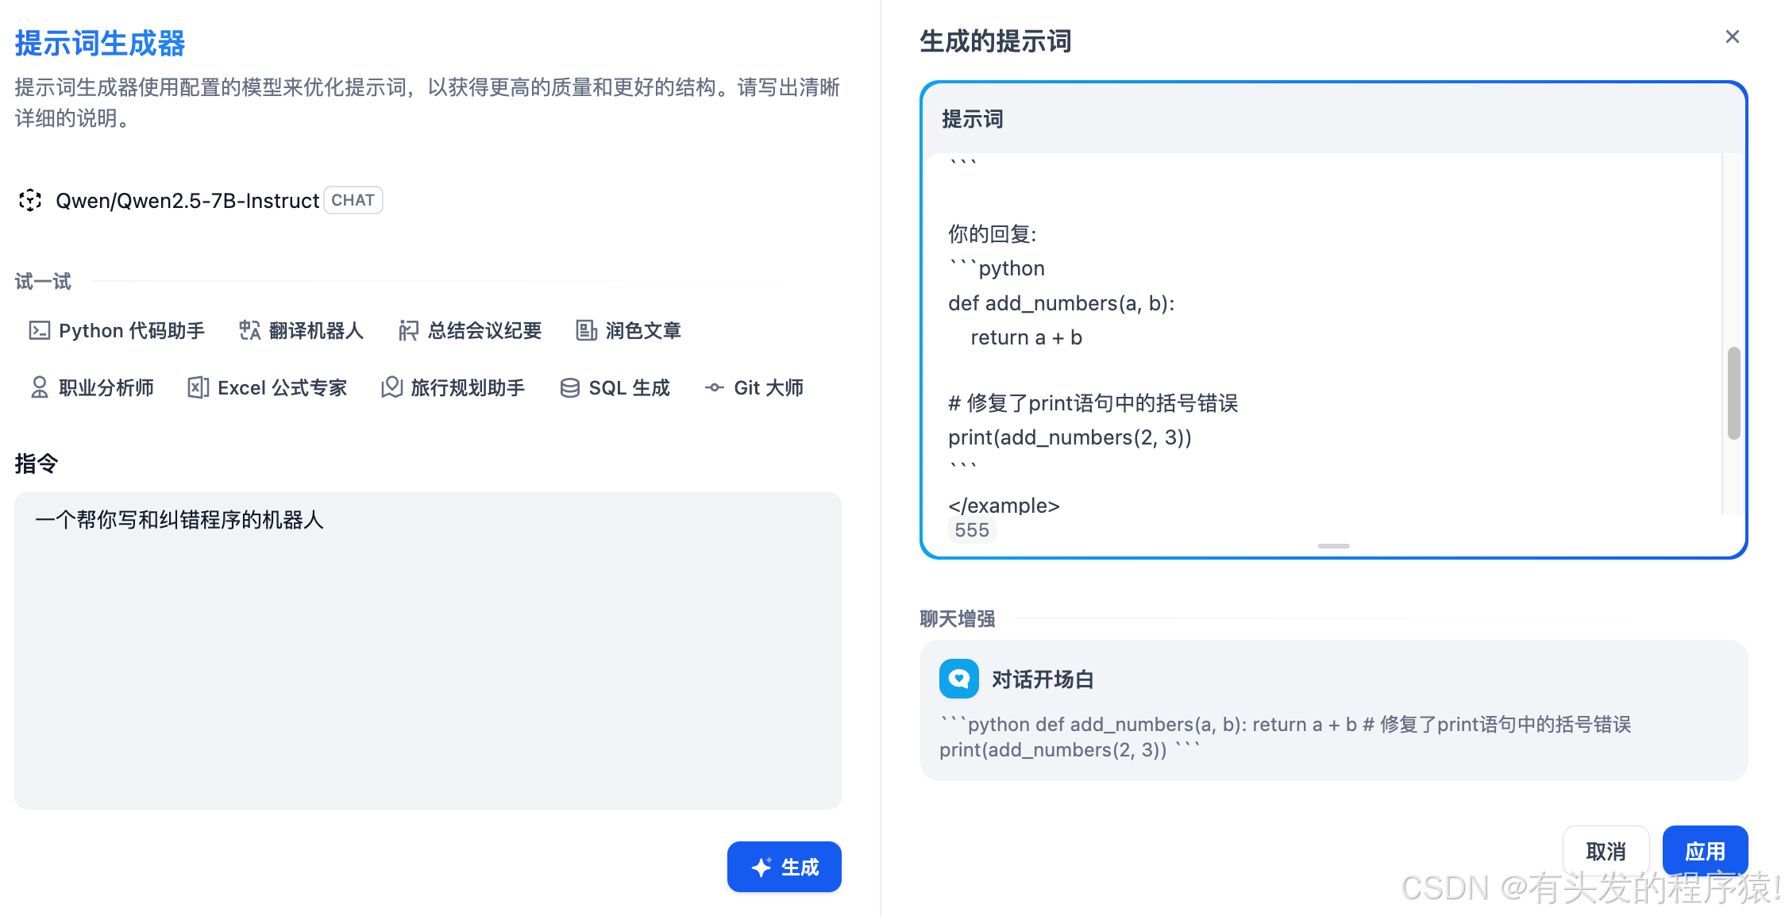Image resolution: width=1785 pixels, height=916 pixels.
Task: Click the 润色文章 document icon
Action: pos(586,330)
